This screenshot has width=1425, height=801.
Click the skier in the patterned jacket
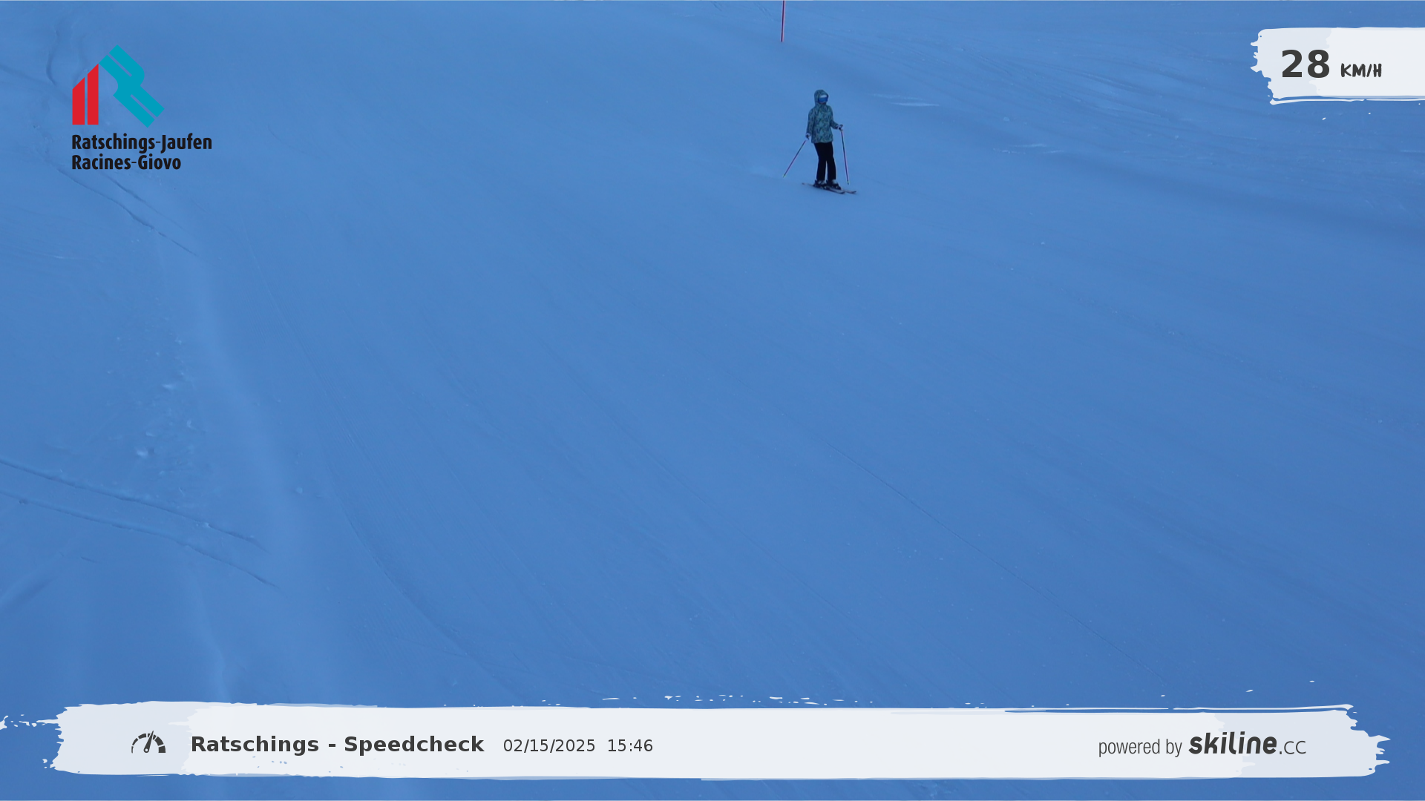[x=822, y=122]
